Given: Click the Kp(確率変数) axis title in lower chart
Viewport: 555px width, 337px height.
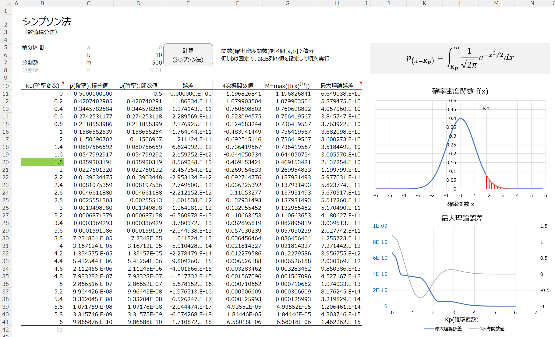Looking at the screenshot, I should [x=461, y=319].
